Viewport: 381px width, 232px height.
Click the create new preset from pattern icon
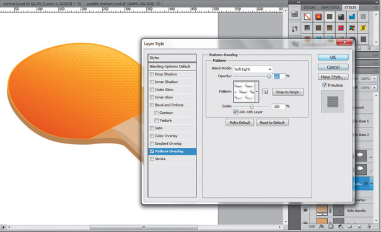tap(266, 92)
